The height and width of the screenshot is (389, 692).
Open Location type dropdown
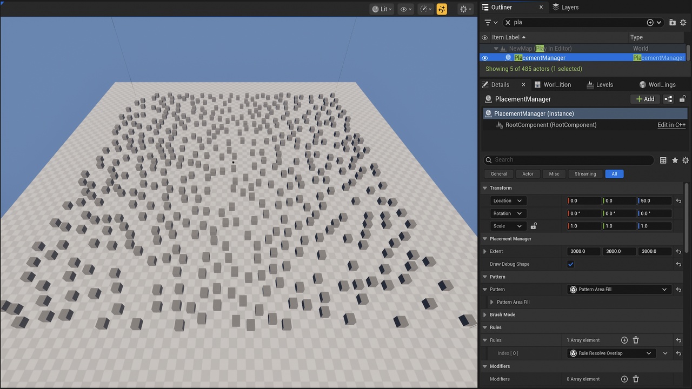tap(508, 200)
